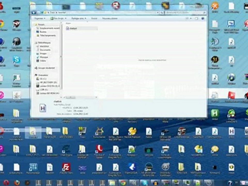The height and width of the screenshot is (186, 248).
Task: Select Lecteur DVD RW drive
Action: [x=48, y=86]
